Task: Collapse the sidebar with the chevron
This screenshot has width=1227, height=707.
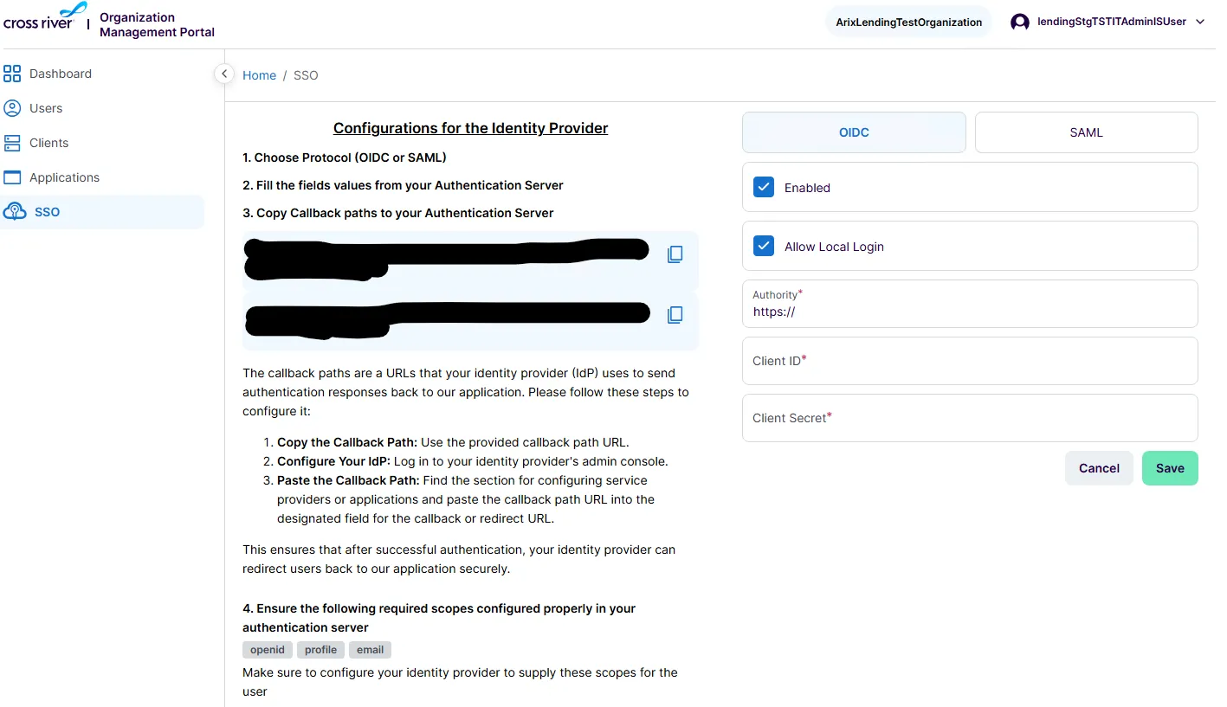Action: click(224, 74)
